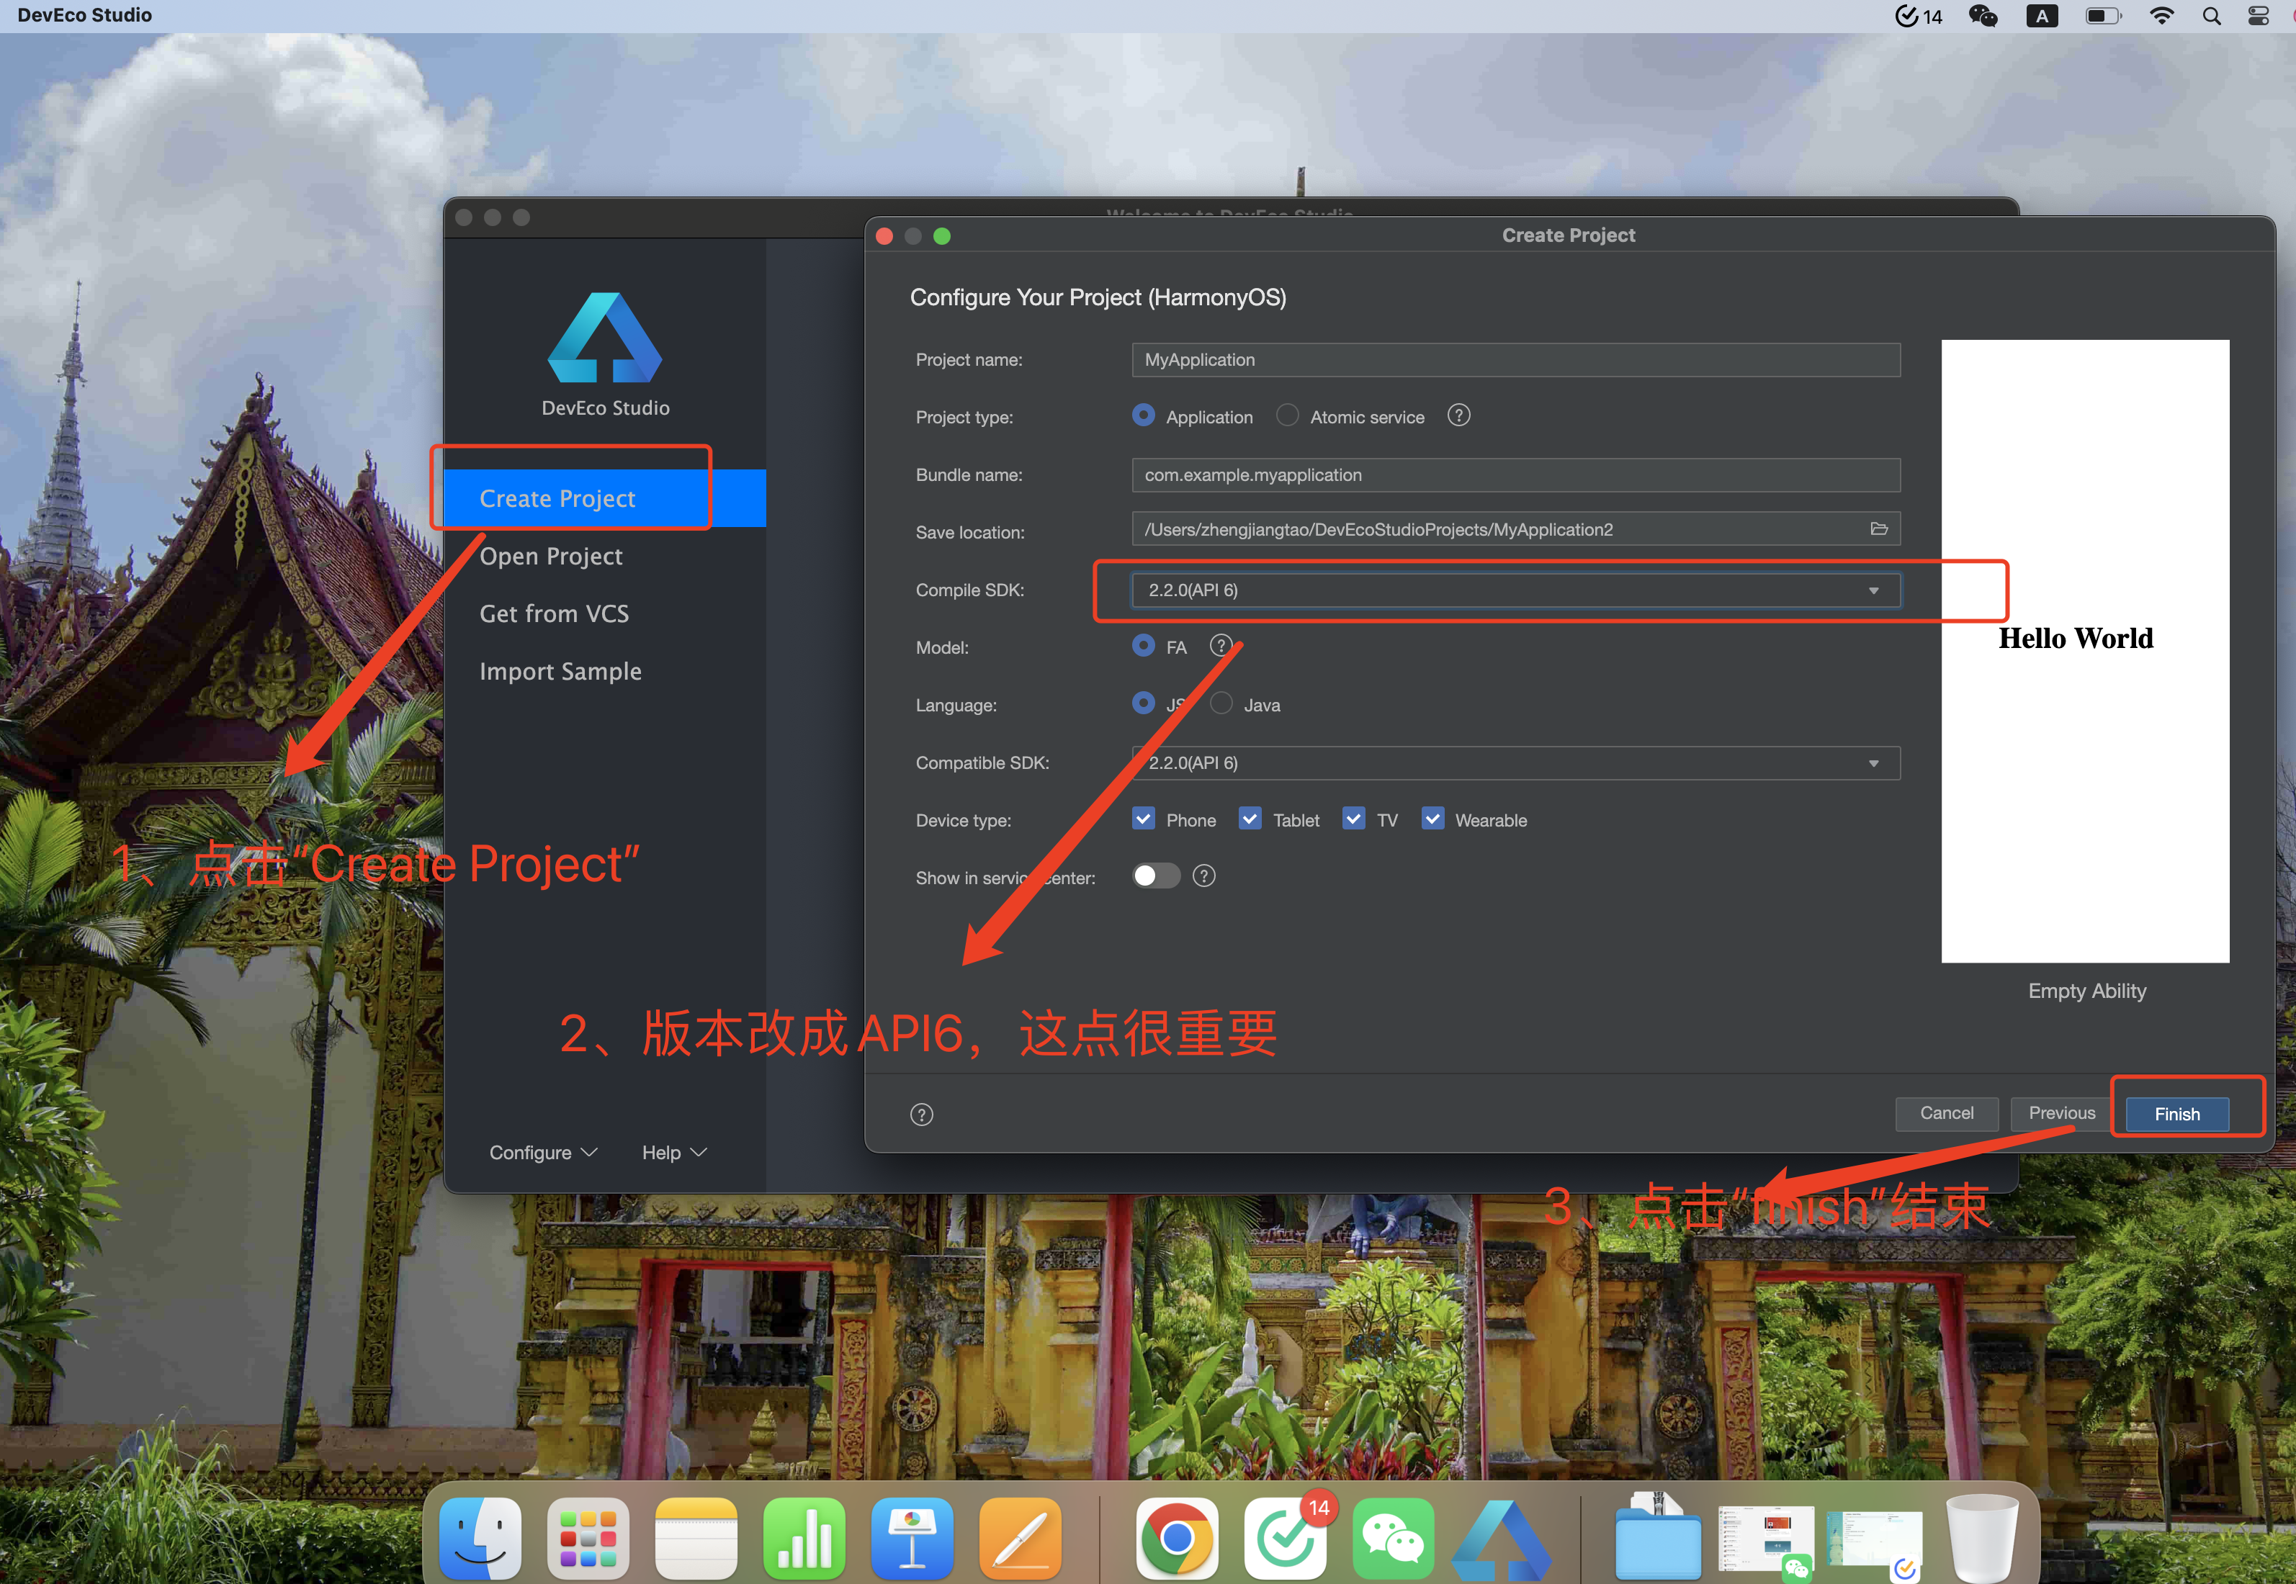Screen dimensions: 2296x1584
Task: Toggle the Show in service center switch
Action: click(1157, 876)
